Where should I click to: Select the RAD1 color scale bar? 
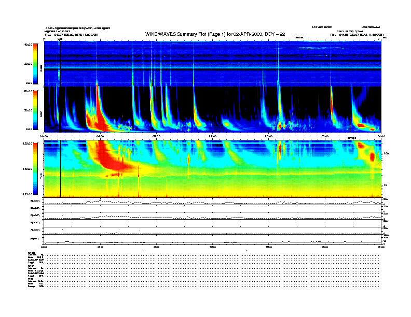tap(35, 110)
